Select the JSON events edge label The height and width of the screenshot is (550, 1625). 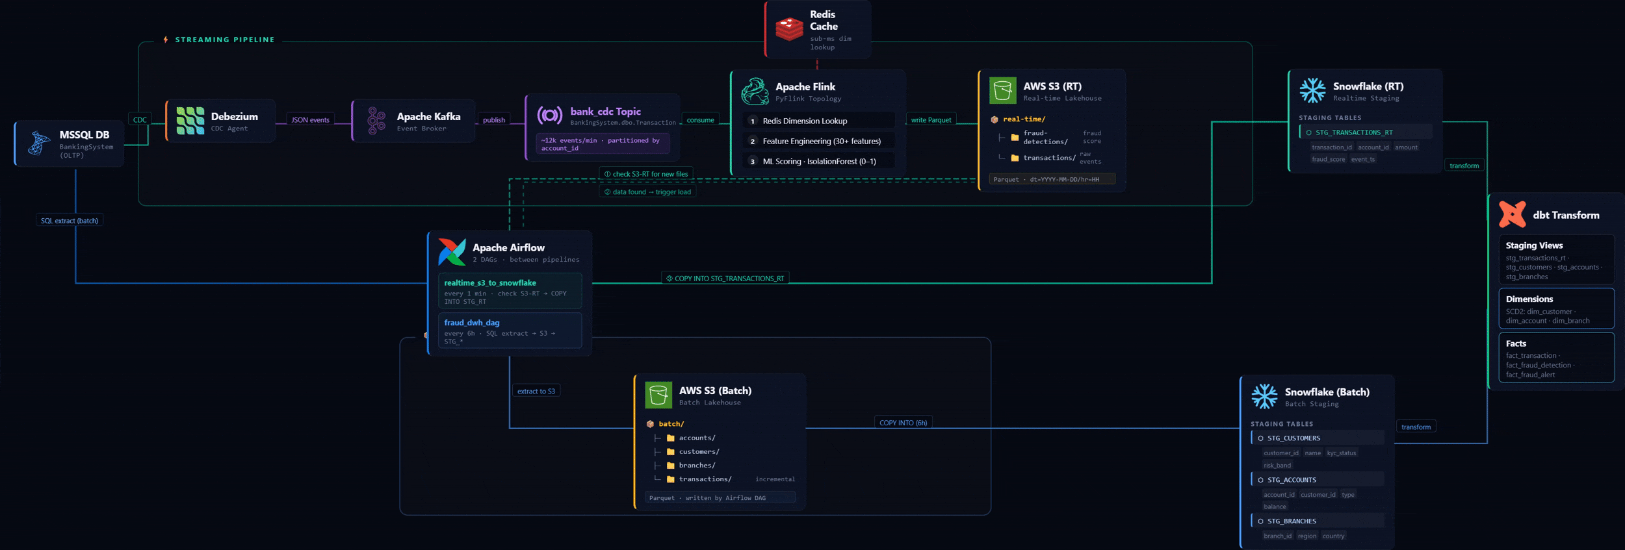(310, 120)
